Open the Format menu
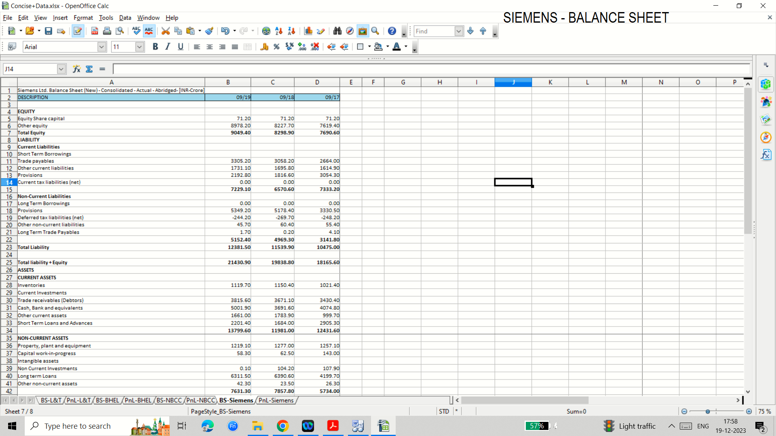 coord(83,18)
